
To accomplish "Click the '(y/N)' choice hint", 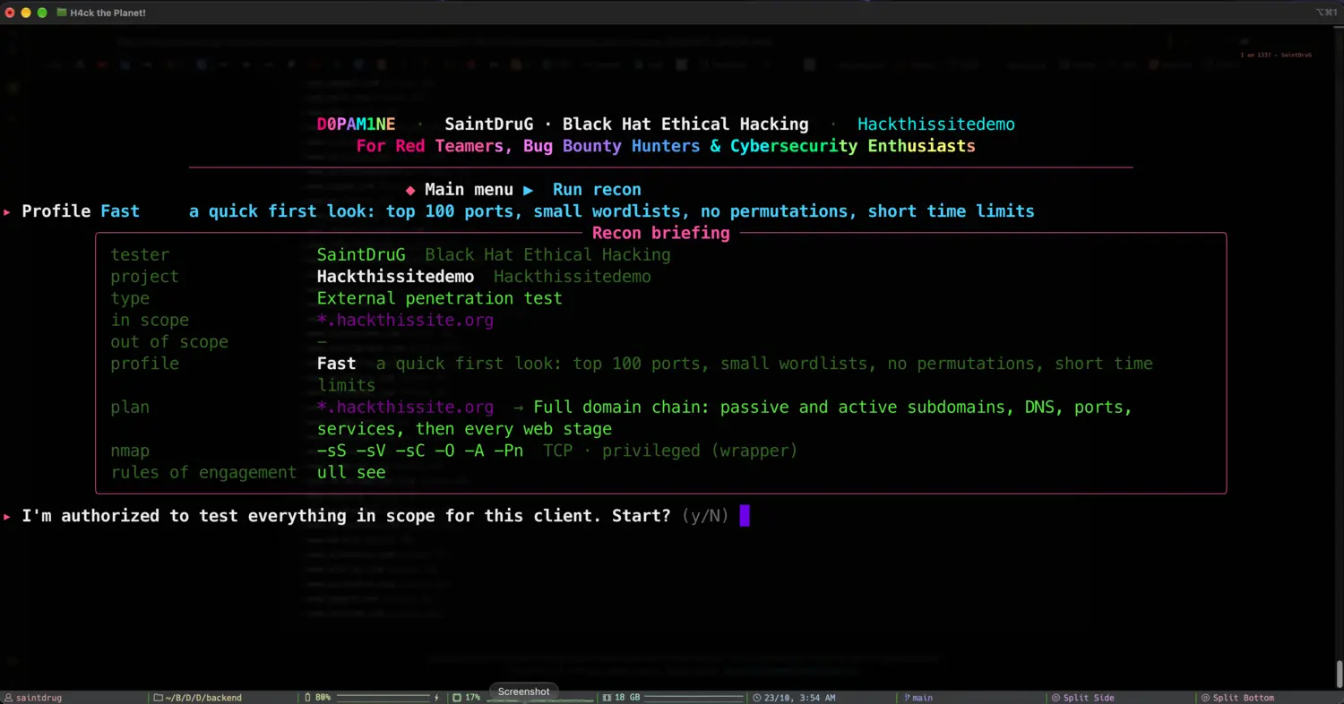I will tap(705, 516).
